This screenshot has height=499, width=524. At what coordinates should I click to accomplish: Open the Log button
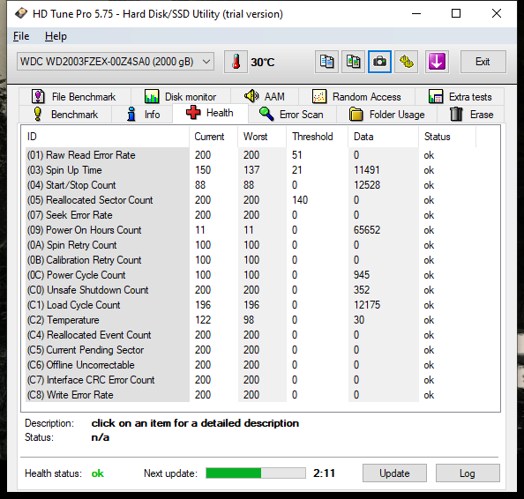coord(468,473)
